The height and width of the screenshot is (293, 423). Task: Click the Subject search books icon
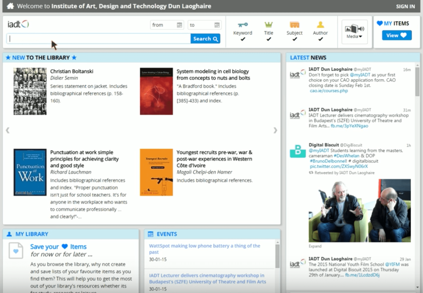(x=294, y=25)
